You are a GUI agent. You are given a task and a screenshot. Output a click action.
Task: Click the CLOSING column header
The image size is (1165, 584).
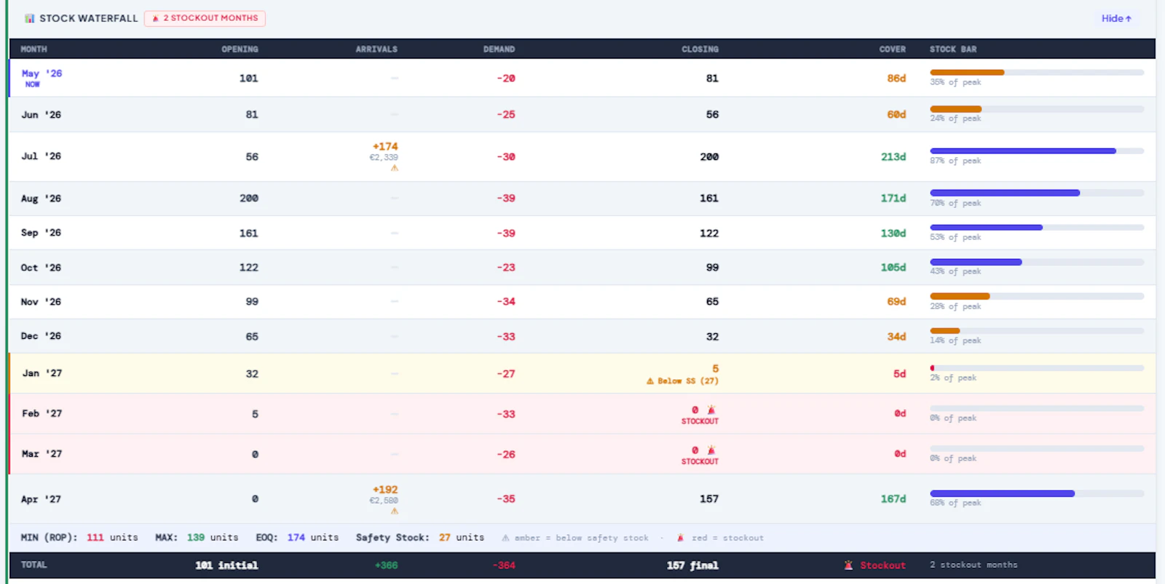tap(700, 49)
